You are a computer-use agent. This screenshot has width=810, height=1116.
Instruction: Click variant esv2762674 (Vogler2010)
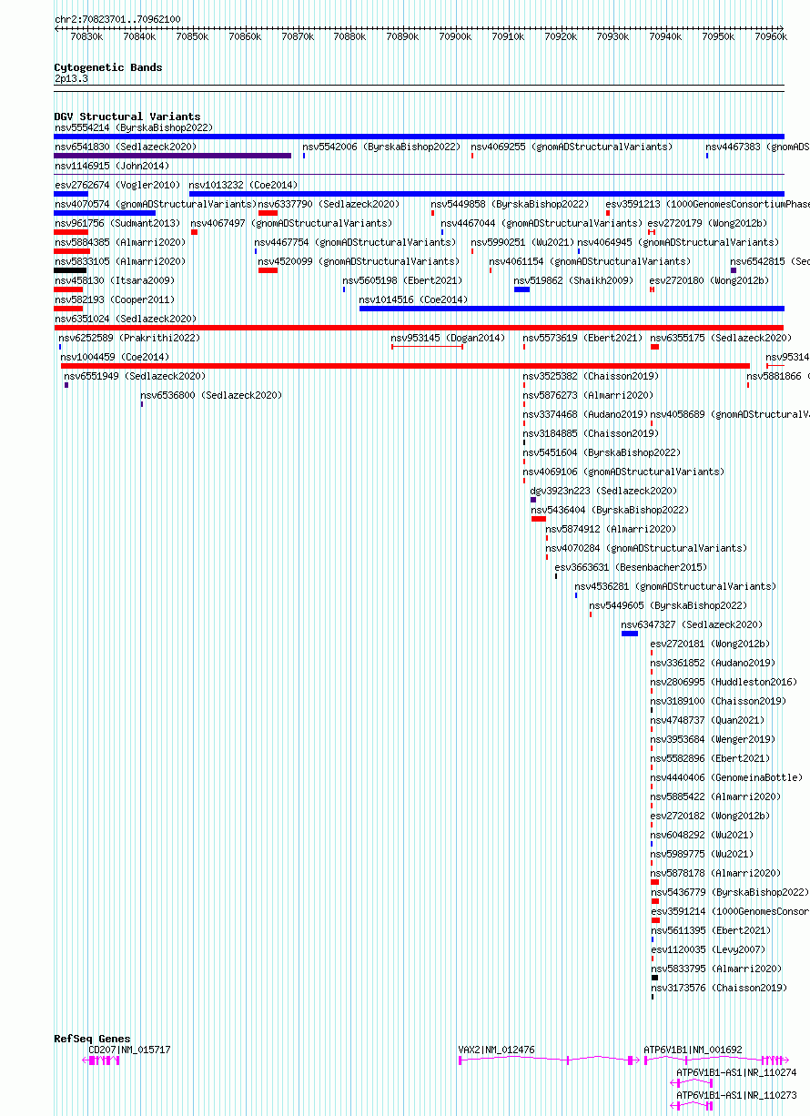(117, 186)
